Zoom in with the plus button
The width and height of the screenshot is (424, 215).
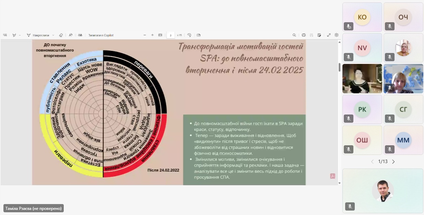pos(153,35)
